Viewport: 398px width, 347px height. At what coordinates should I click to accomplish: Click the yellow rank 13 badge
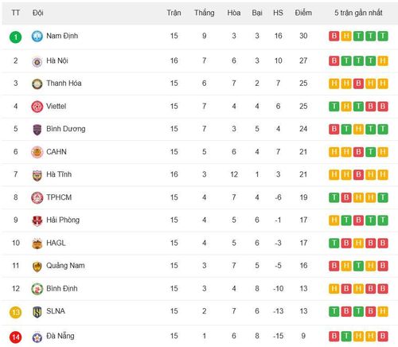[x=16, y=312]
